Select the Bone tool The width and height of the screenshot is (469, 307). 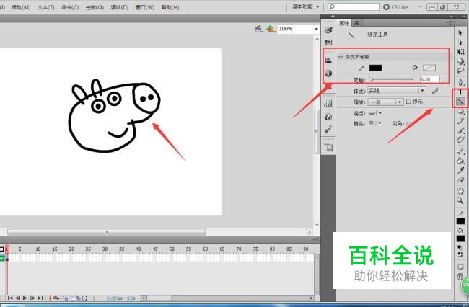click(460, 151)
